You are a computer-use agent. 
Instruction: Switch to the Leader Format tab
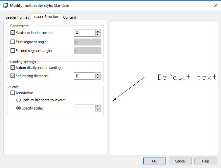17,17
